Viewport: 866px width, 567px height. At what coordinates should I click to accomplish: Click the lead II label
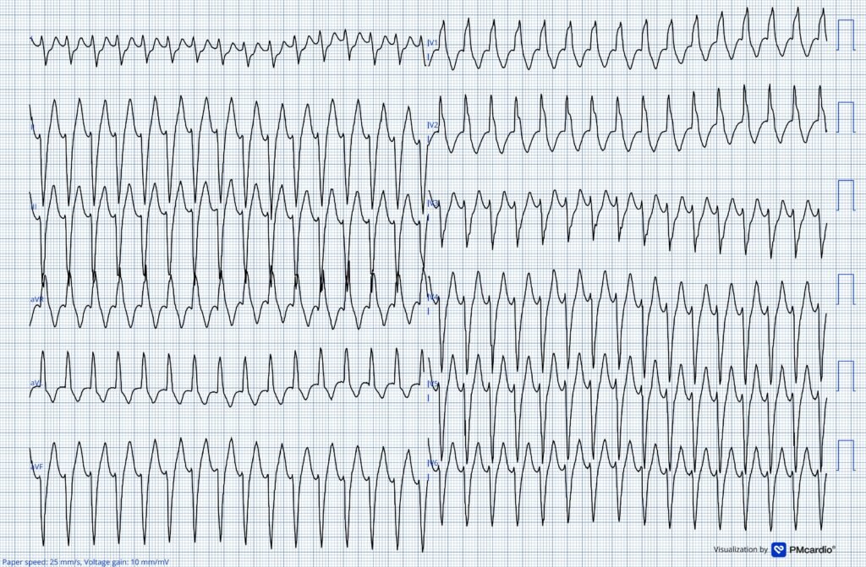point(33,205)
